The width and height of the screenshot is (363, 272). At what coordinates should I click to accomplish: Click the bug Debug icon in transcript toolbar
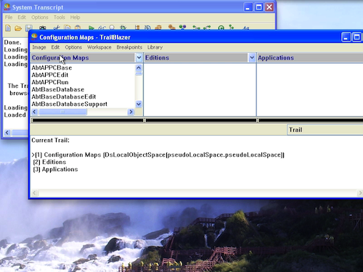pos(123,28)
